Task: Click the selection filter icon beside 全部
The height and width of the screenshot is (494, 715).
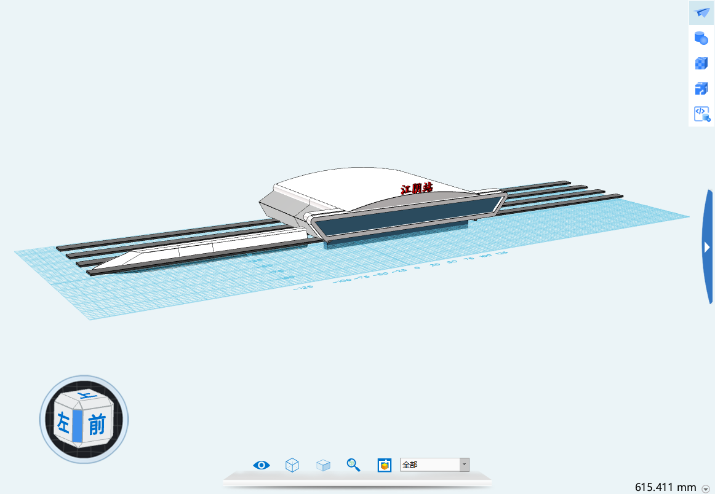Action: point(385,465)
